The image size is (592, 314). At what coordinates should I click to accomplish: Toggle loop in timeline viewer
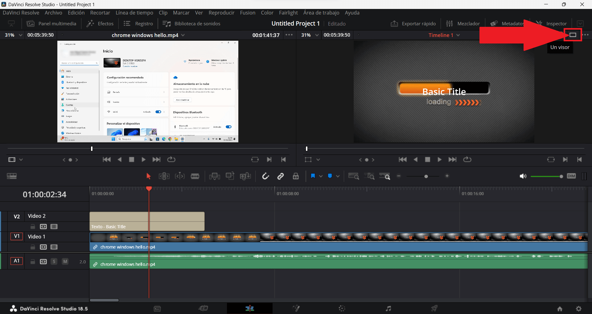(467, 159)
